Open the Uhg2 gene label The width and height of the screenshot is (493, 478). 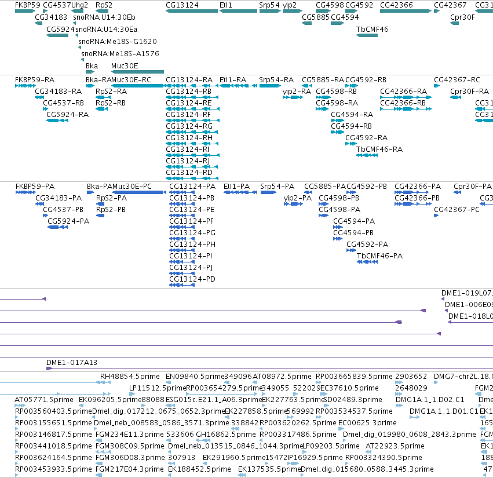point(79,5)
